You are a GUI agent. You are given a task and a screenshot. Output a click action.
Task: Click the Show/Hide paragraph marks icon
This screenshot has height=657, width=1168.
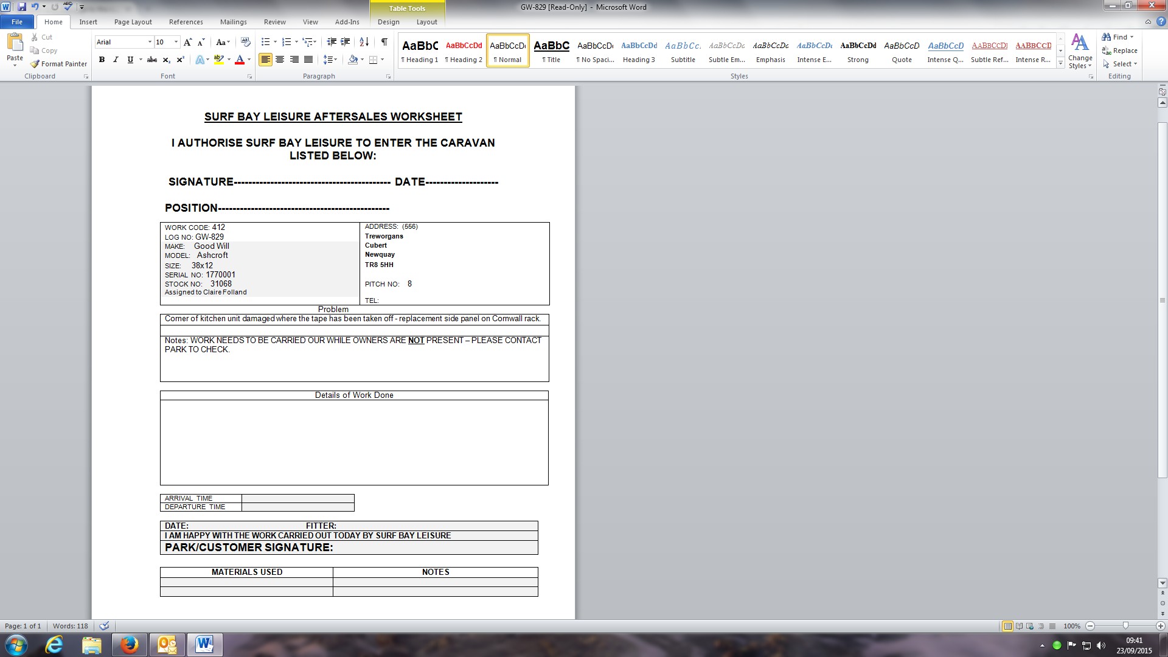384,42
